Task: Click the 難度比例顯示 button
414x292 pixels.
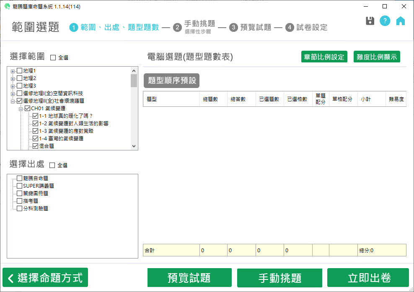Action: coord(377,57)
